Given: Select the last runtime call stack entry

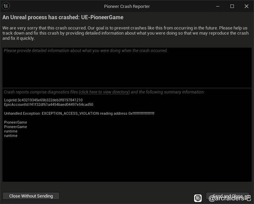Looking at the screenshot, I should [11, 136].
